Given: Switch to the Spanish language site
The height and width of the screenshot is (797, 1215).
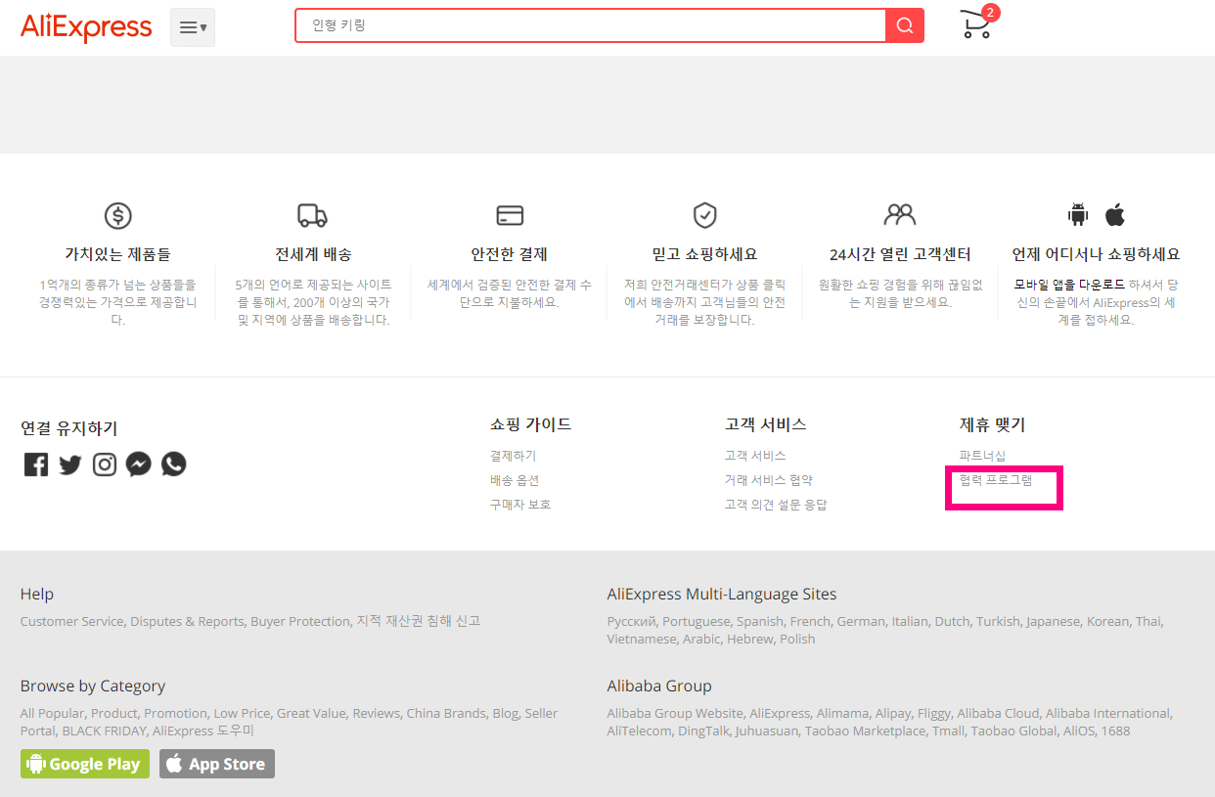Looking at the screenshot, I should click(x=759, y=621).
